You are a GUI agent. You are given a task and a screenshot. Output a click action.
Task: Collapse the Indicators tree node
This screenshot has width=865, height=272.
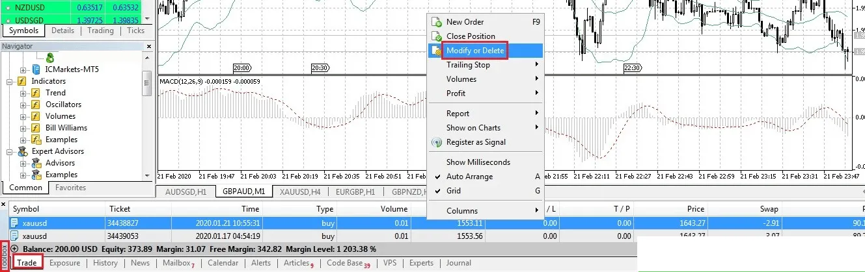pyautogui.click(x=9, y=81)
